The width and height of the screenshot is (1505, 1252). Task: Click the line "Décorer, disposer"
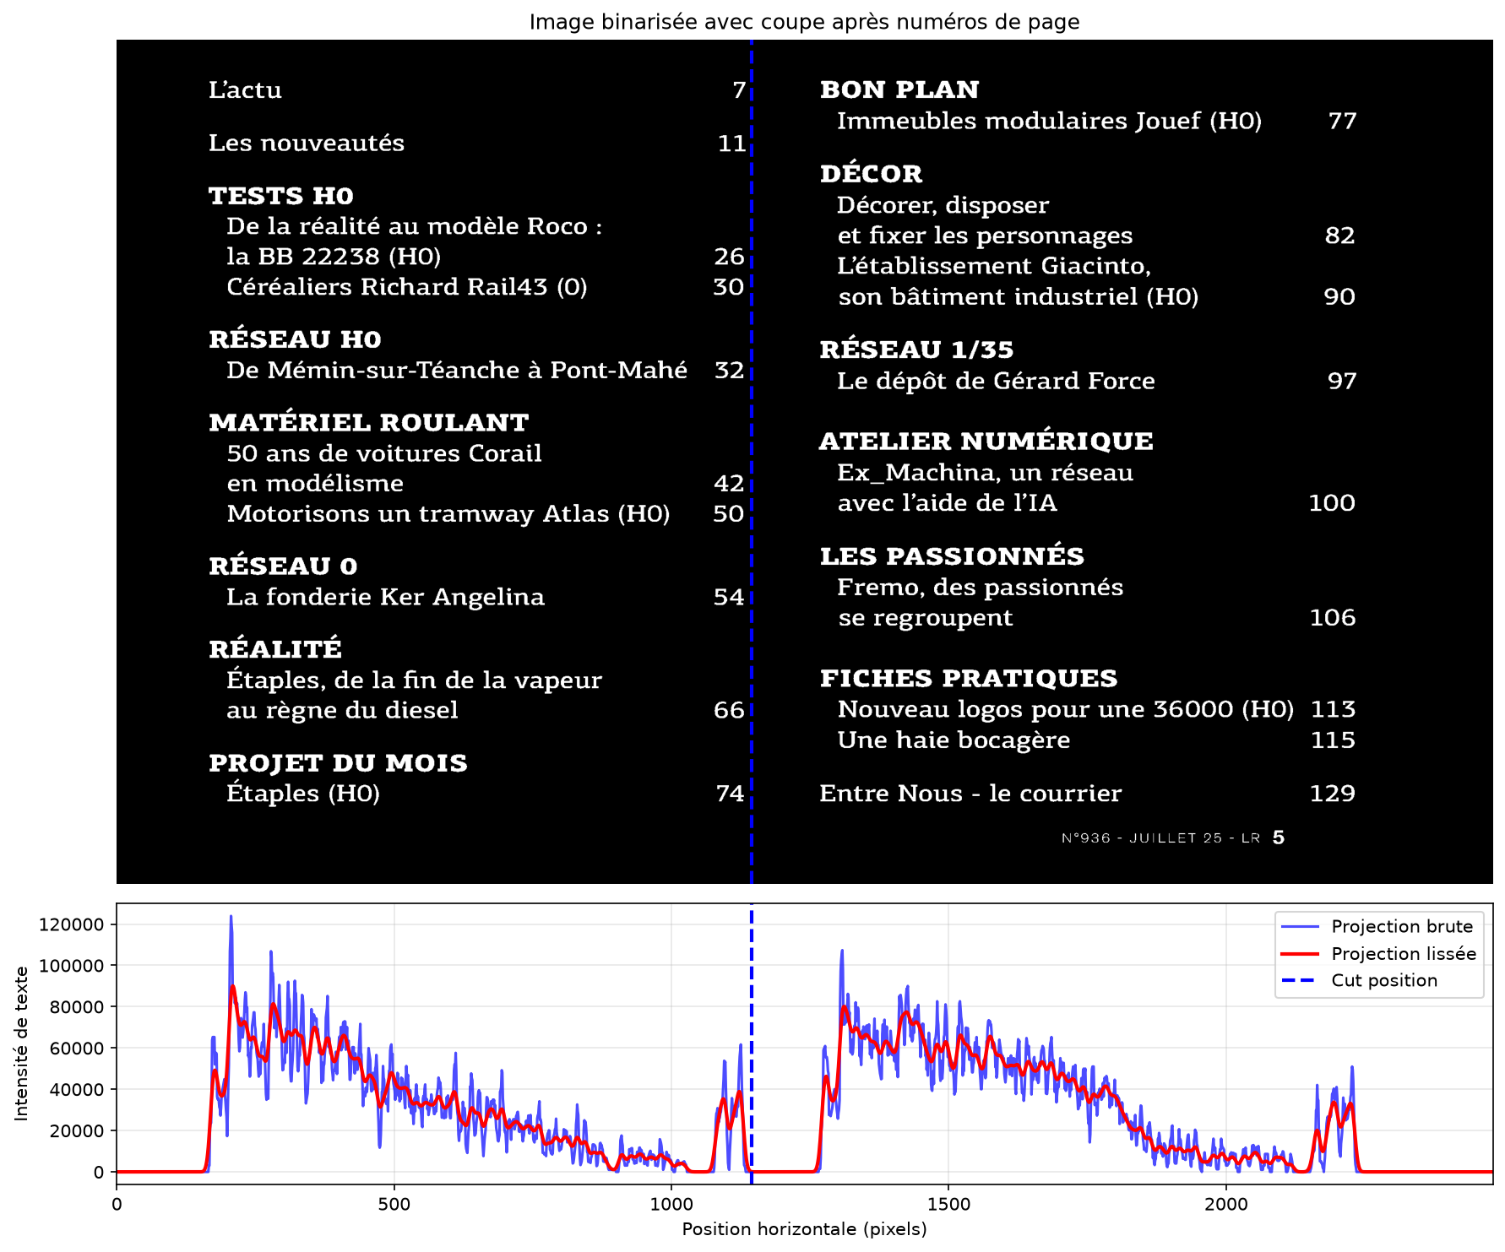point(943,205)
